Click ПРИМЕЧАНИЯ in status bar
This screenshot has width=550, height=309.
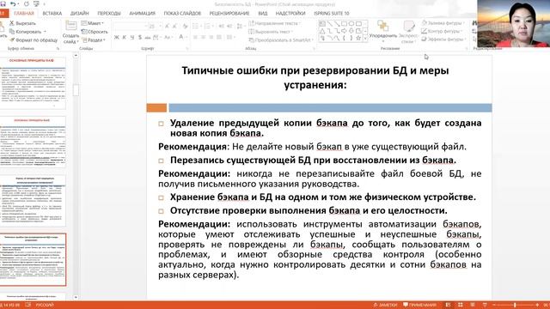(419, 306)
